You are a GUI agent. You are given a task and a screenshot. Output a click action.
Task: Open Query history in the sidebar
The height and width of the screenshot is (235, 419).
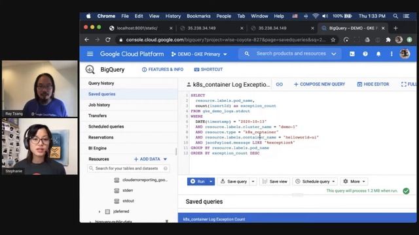[101, 83]
